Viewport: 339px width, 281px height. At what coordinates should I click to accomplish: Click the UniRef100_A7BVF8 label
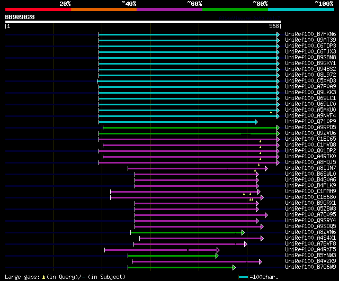click(310, 244)
